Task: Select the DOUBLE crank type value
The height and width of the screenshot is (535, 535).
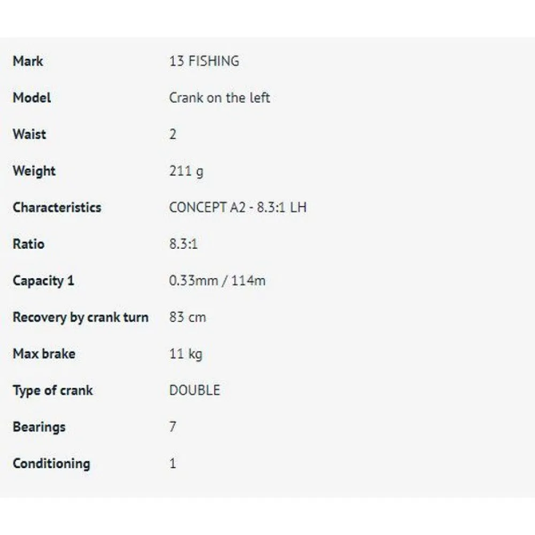Action: 194,391
